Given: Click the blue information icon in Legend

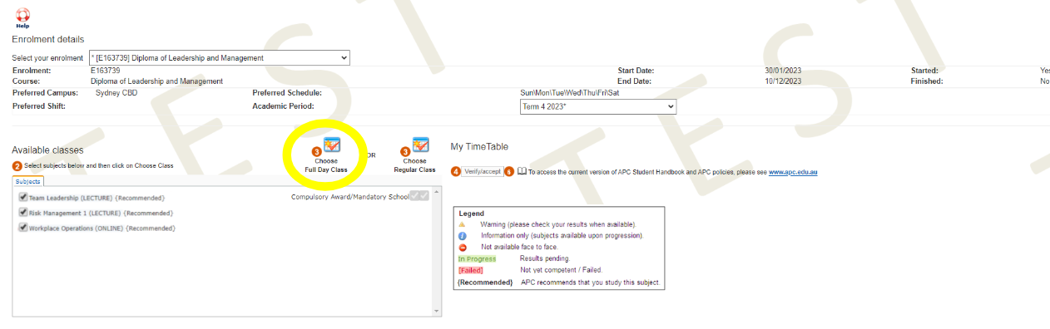Looking at the screenshot, I should tap(463, 236).
